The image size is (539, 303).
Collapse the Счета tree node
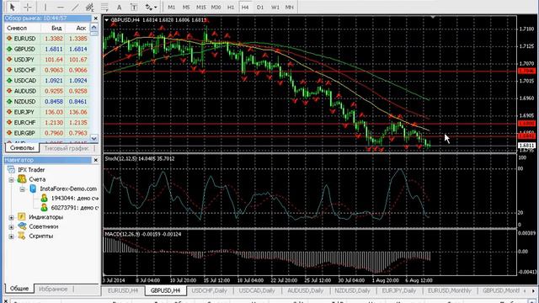(x=11, y=179)
